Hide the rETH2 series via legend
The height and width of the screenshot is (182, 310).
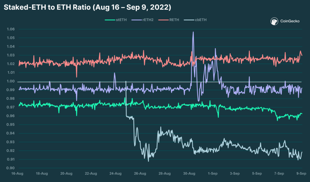coord(148,19)
